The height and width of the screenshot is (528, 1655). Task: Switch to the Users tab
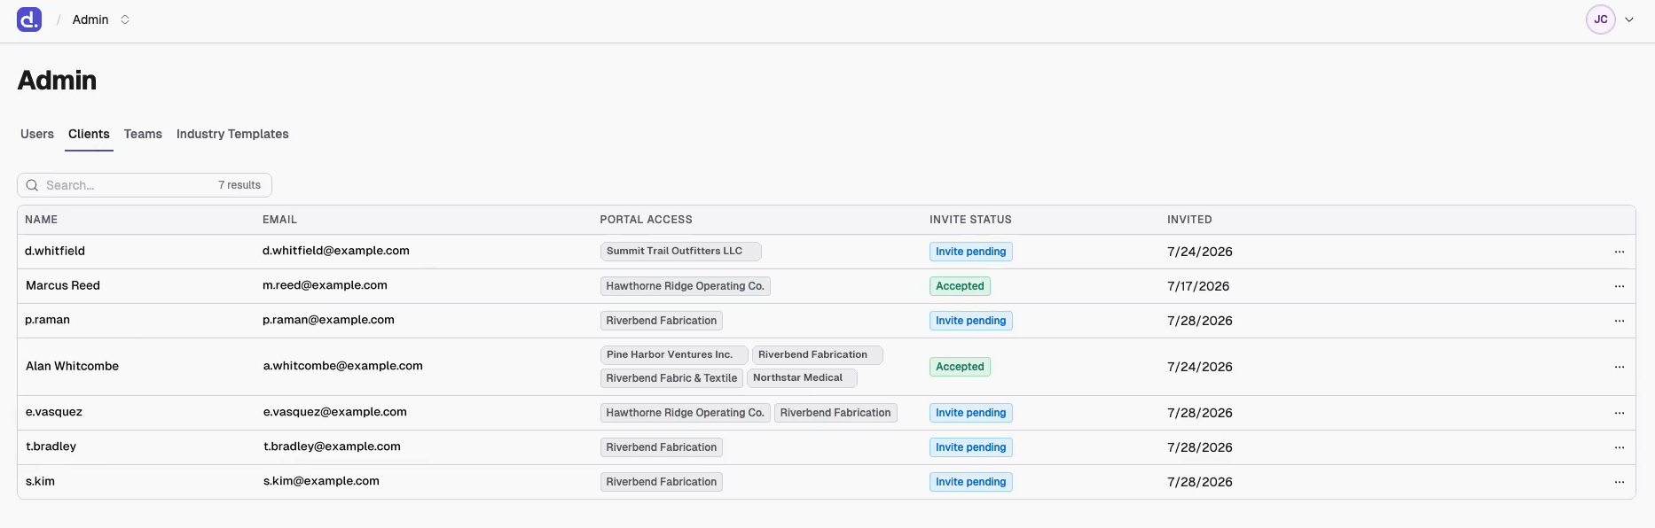pyautogui.click(x=37, y=134)
